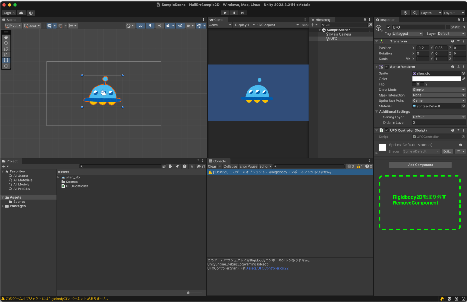Image resolution: width=467 pixels, height=302 pixels.
Task: Select the Rect Transform tool
Action: click(6, 60)
